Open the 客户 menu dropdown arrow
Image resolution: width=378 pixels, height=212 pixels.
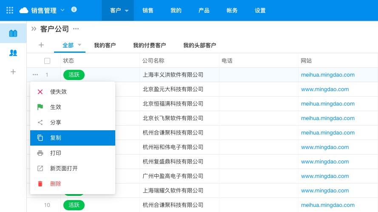click(127, 11)
